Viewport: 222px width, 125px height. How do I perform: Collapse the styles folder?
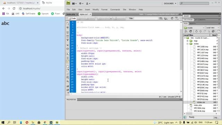click(187, 44)
